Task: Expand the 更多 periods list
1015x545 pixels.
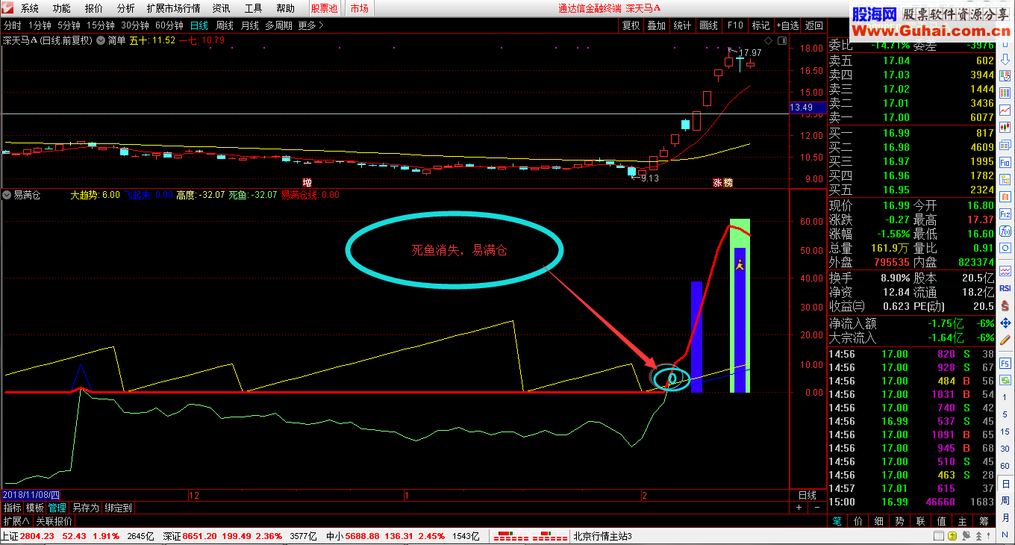Action: [x=310, y=25]
